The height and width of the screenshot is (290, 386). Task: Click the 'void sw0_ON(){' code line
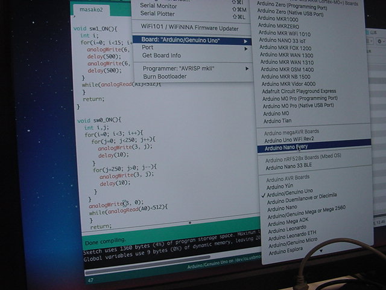coord(99,120)
